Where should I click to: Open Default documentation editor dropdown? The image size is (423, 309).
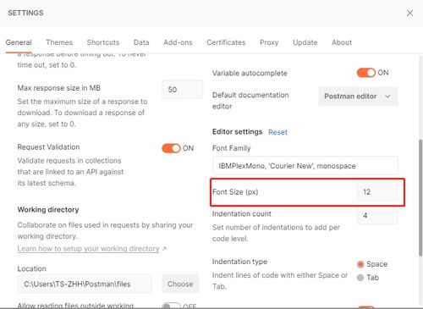click(x=358, y=97)
